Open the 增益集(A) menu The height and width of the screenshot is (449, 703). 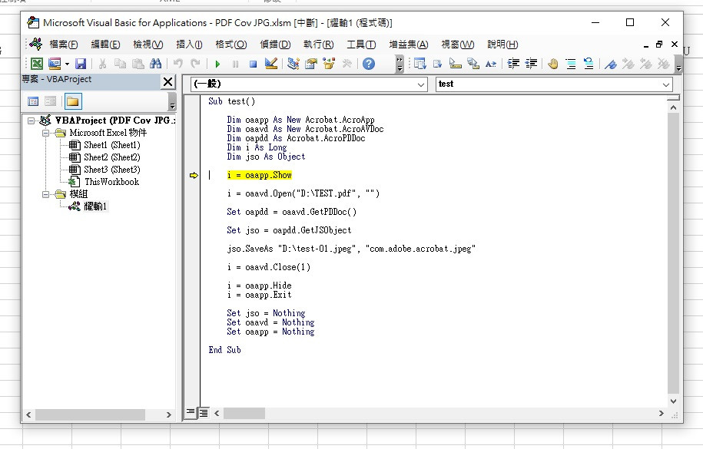409,45
